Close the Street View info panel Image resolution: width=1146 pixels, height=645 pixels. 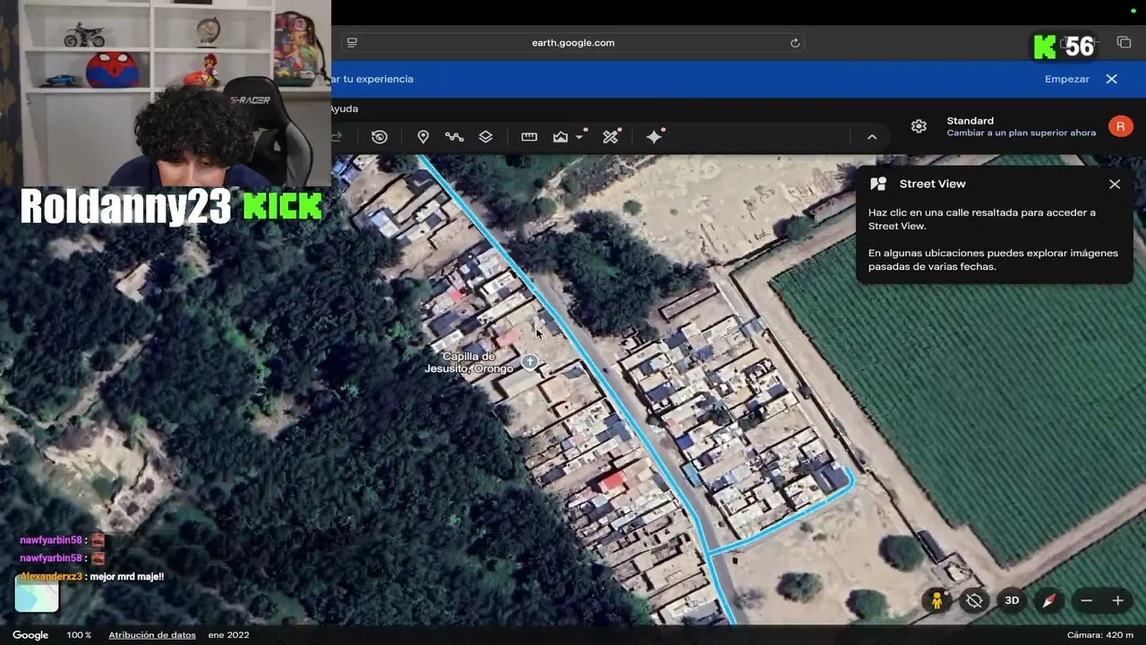(x=1115, y=184)
